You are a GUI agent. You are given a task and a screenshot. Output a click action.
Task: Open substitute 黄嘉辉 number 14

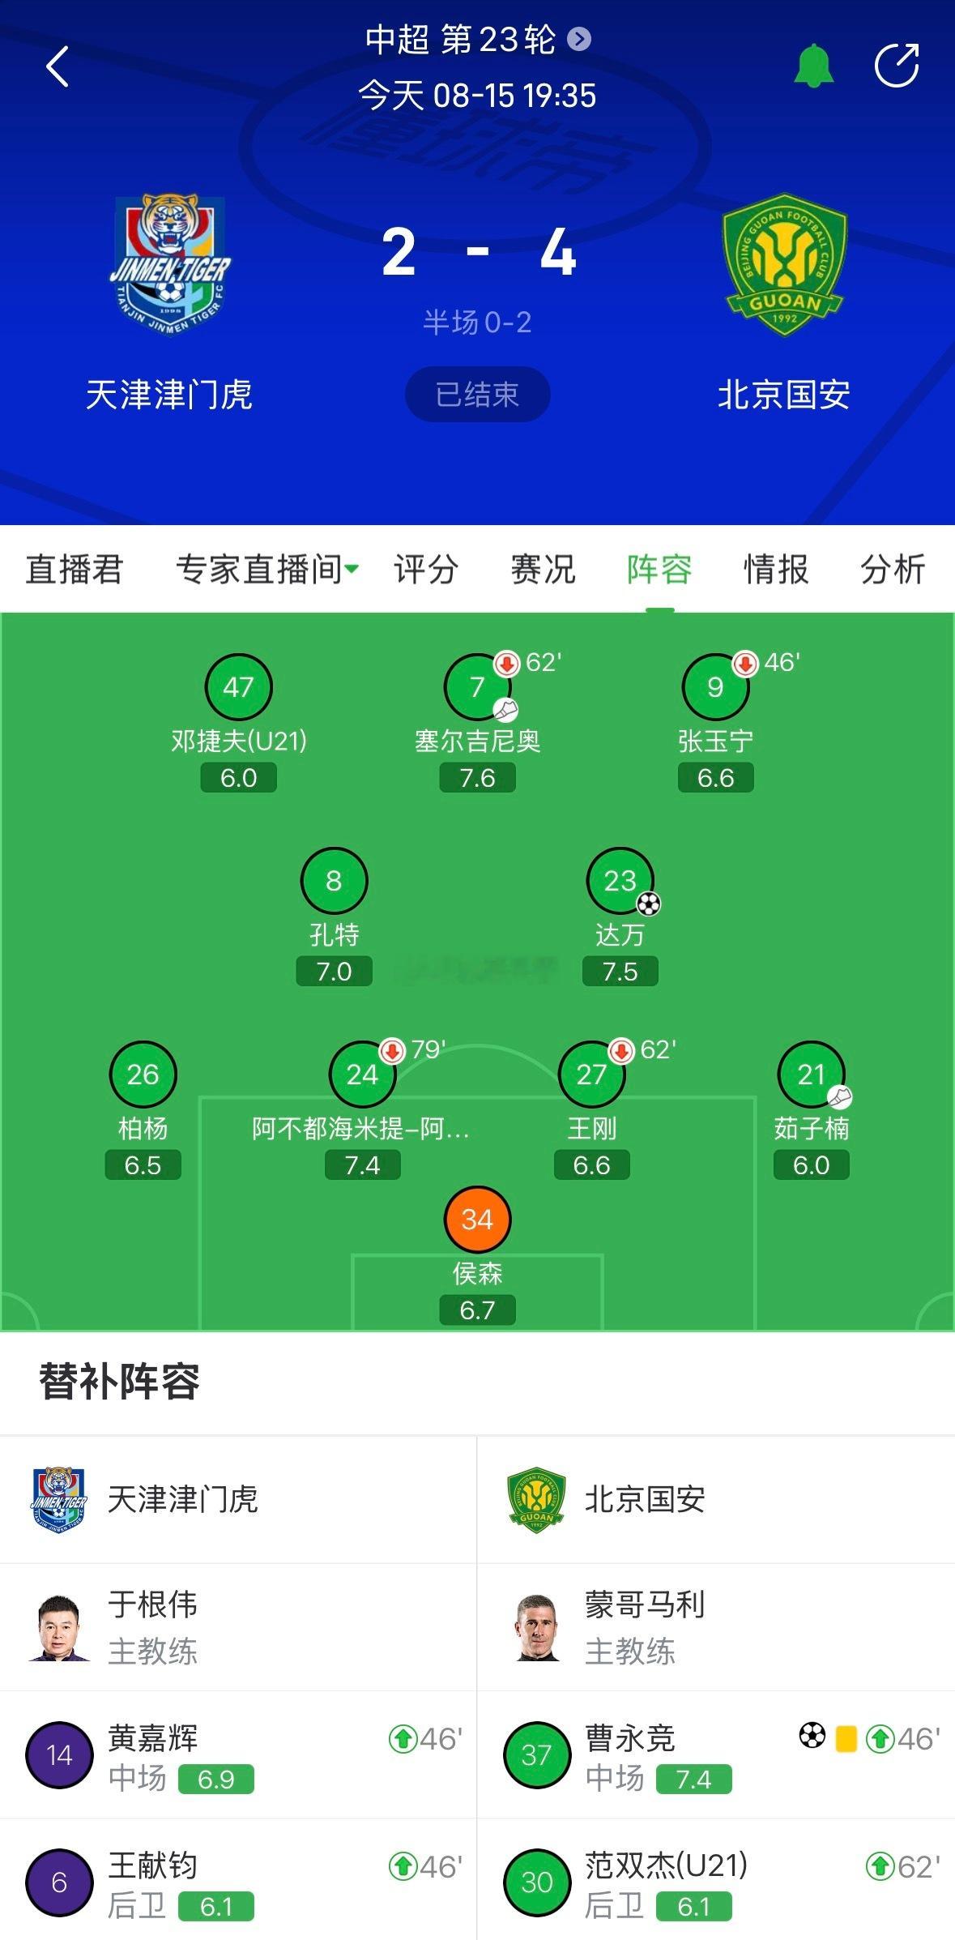click(x=59, y=1755)
